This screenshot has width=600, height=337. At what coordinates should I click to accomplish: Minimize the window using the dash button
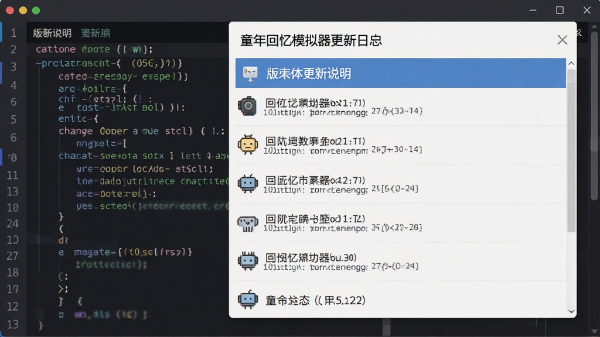pyautogui.click(x=533, y=11)
